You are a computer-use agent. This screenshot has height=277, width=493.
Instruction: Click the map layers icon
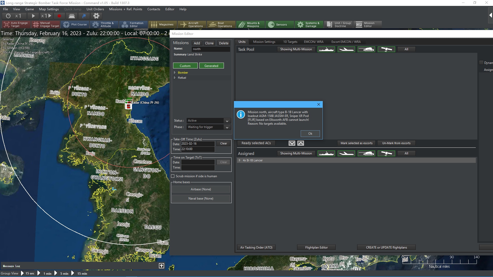pyautogui.click(x=72, y=16)
